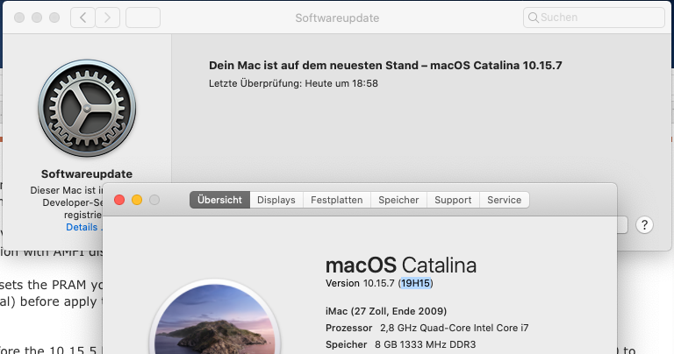Image resolution: width=674 pixels, height=354 pixels.
Task: Select the Service tab
Action: point(505,200)
